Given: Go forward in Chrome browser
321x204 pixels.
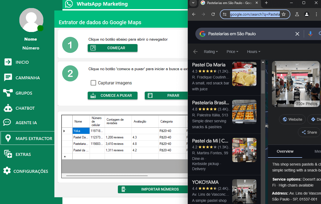Looking at the screenshot, I should coord(203,14).
